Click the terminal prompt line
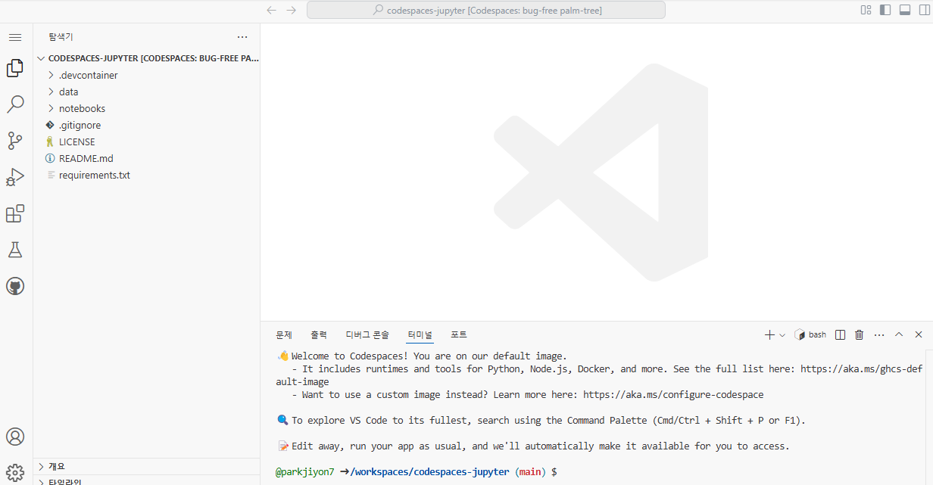This screenshot has width=933, height=485. coord(417,471)
